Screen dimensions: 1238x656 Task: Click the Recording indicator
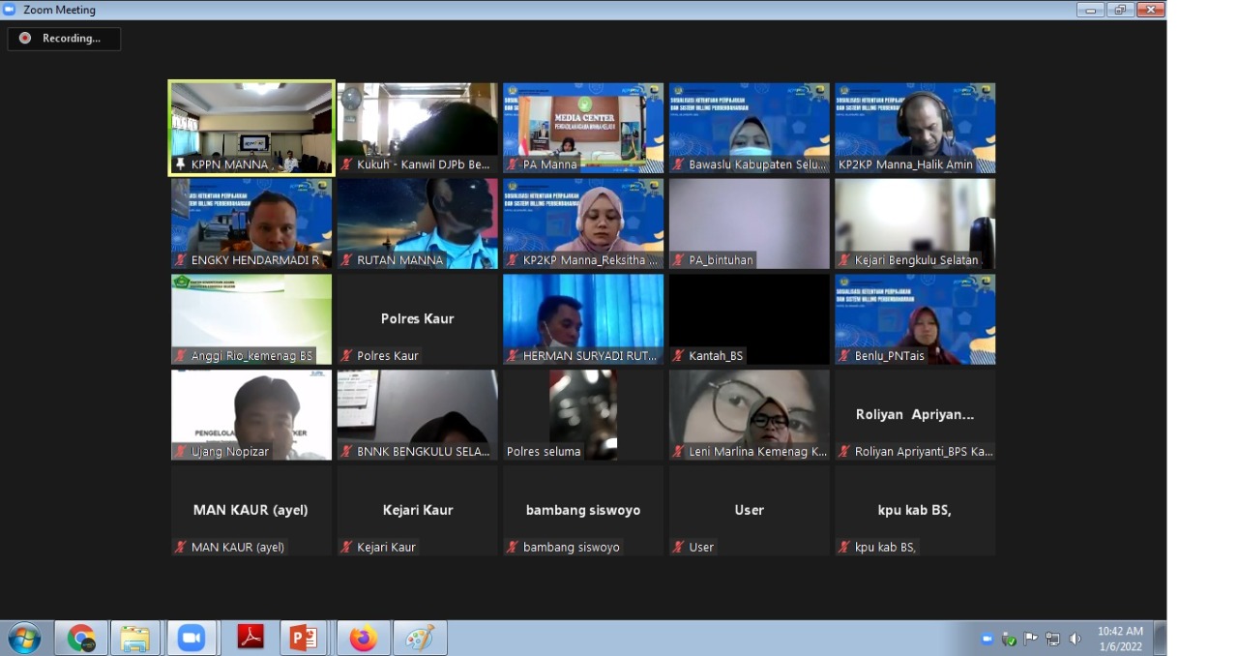(64, 39)
